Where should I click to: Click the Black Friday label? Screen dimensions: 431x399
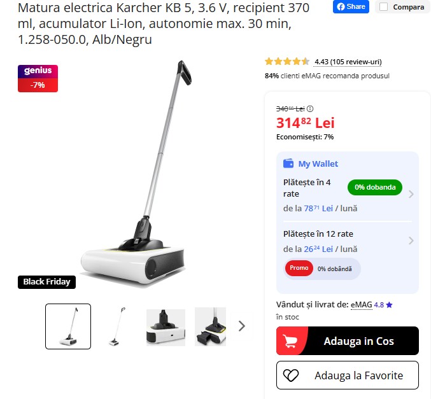pos(46,282)
